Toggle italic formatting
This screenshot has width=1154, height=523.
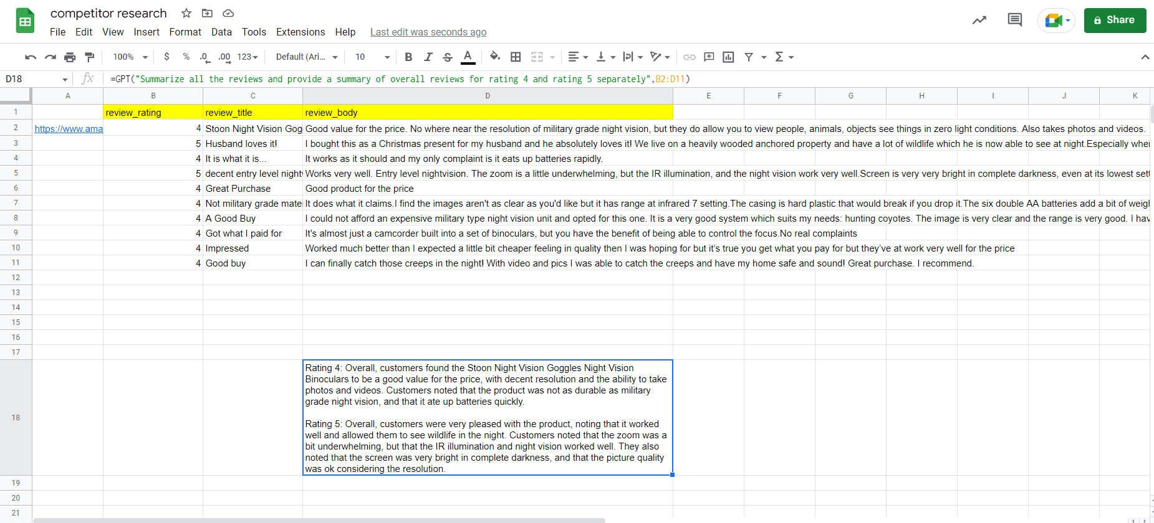coord(428,57)
